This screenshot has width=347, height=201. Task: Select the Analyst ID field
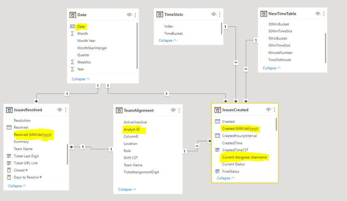[x=132, y=129]
